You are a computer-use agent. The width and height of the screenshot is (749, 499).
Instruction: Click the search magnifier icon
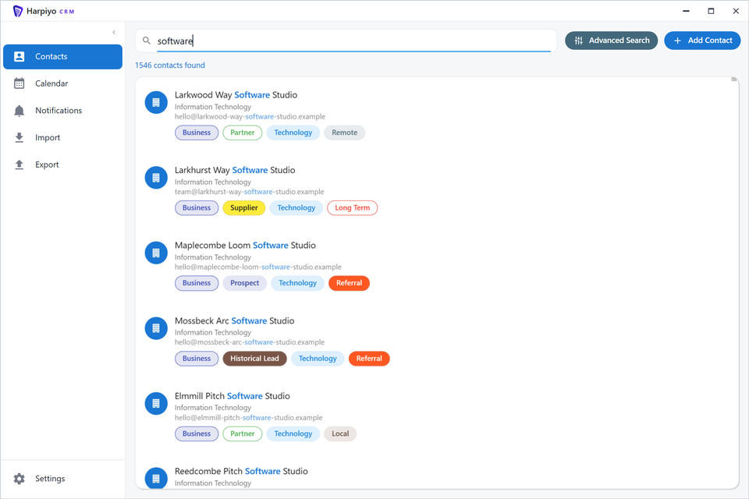(147, 41)
